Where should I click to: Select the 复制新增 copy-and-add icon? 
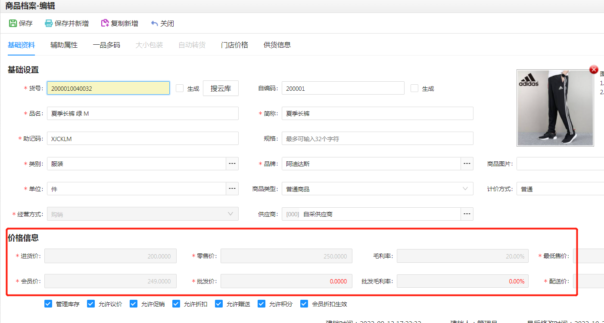click(x=104, y=23)
